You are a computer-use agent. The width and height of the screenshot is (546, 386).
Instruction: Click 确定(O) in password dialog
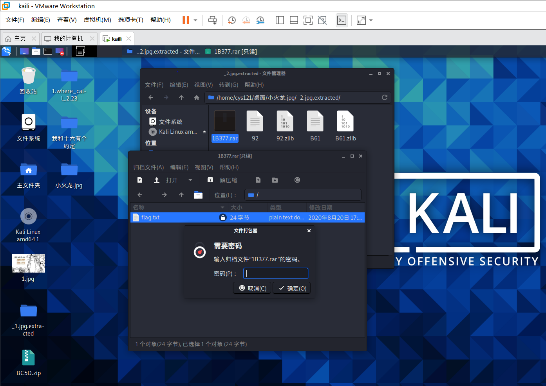click(x=292, y=288)
